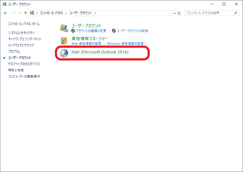Maximize the ユーザー アカウント window

(x=224, y=4)
